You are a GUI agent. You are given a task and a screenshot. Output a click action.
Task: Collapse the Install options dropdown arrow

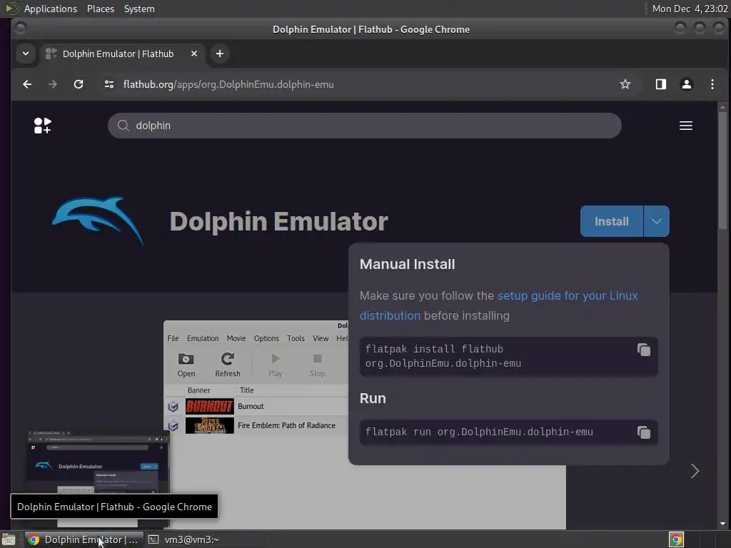[657, 221]
